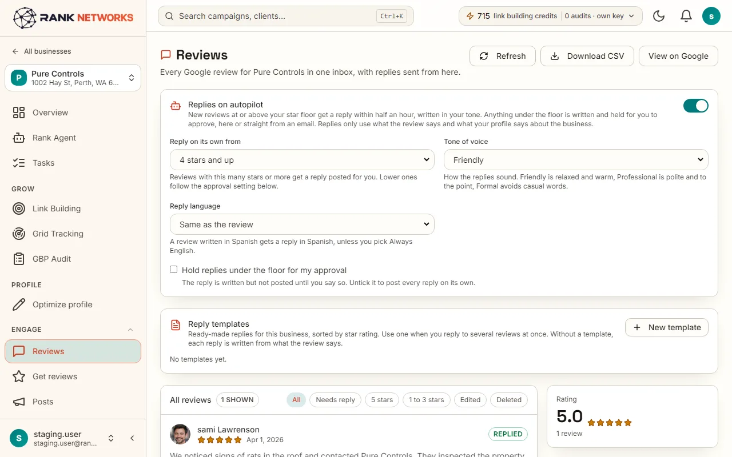732x457 pixels.
Task: Open the Pure Controls business switcher
Action: pos(73,78)
